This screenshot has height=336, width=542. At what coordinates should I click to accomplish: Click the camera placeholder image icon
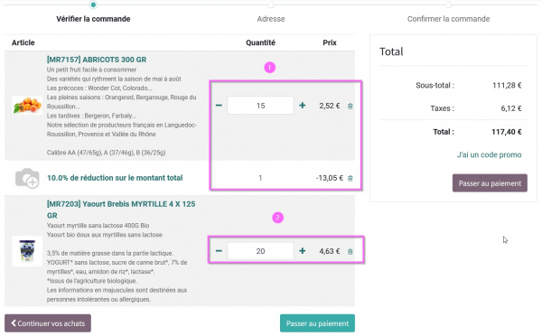click(27, 178)
